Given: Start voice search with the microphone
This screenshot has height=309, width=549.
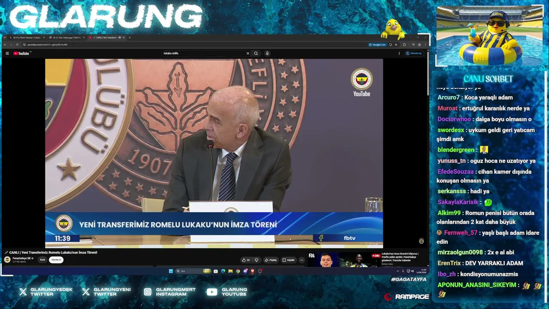Looking at the screenshot, I should 267,53.
